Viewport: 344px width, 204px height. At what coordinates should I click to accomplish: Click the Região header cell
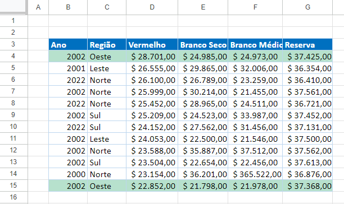tap(107, 45)
